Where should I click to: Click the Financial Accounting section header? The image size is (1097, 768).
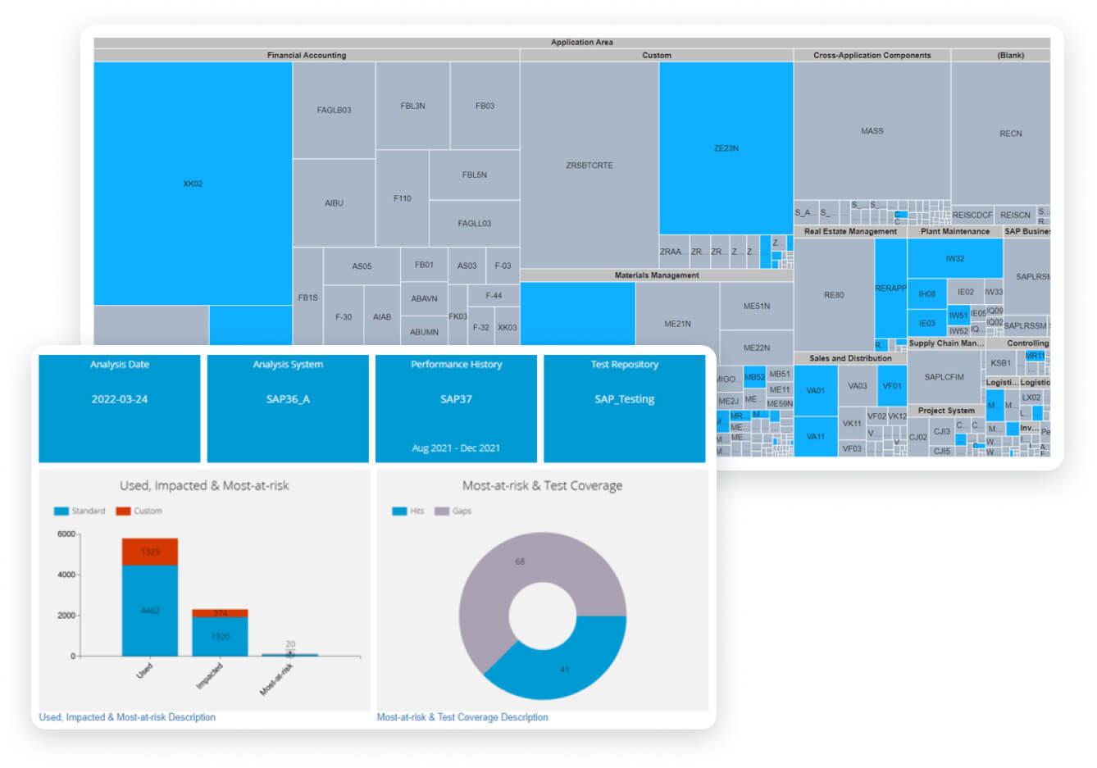(x=304, y=55)
